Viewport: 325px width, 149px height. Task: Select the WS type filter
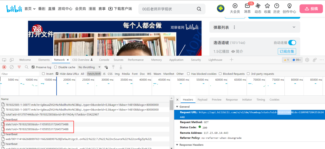coord(149,74)
